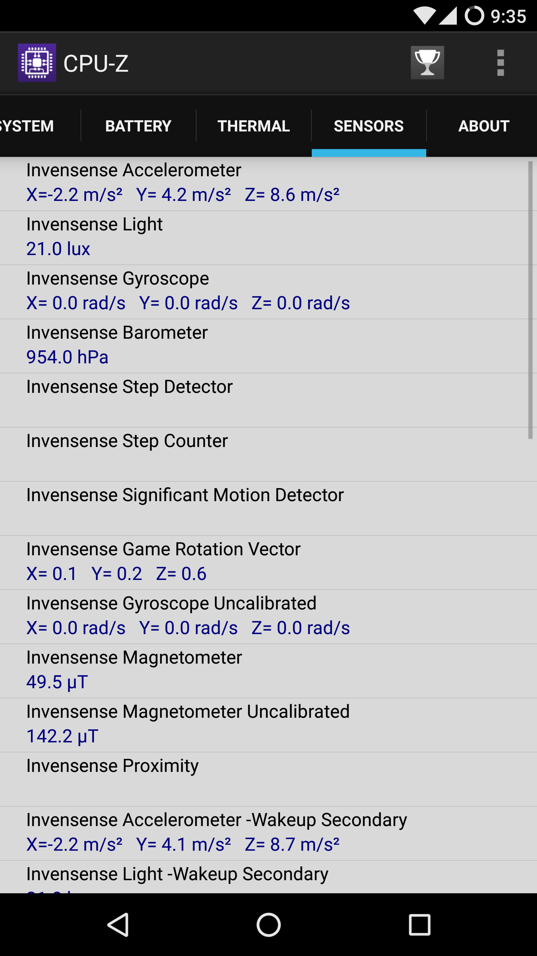Select the Invensense Barometer row
The image size is (537, 956).
point(261,345)
